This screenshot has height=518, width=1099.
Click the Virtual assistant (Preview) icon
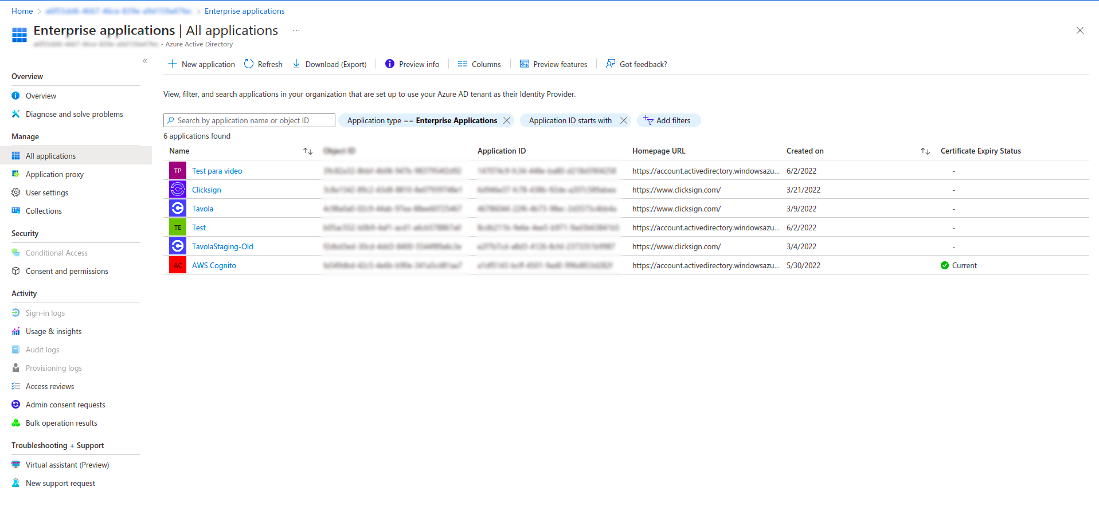16,465
